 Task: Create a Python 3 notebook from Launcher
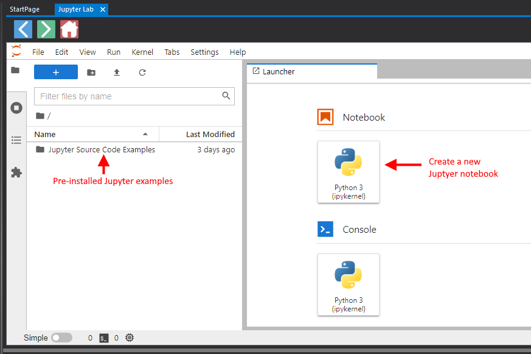pyautogui.click(x=349, y=172)
